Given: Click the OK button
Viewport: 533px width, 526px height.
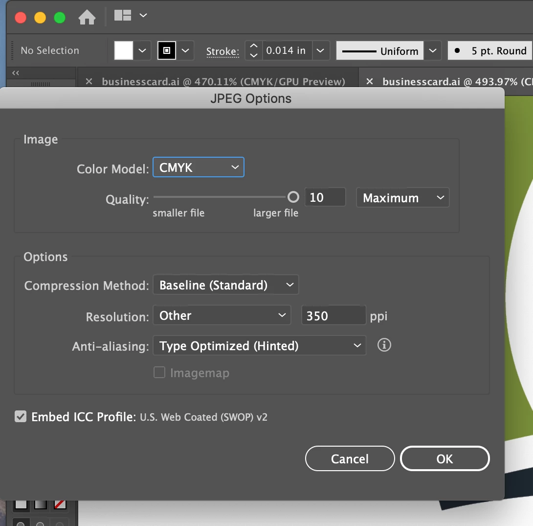Looking at the screenshot, I should pyautogui.click(x=444, y=458).
